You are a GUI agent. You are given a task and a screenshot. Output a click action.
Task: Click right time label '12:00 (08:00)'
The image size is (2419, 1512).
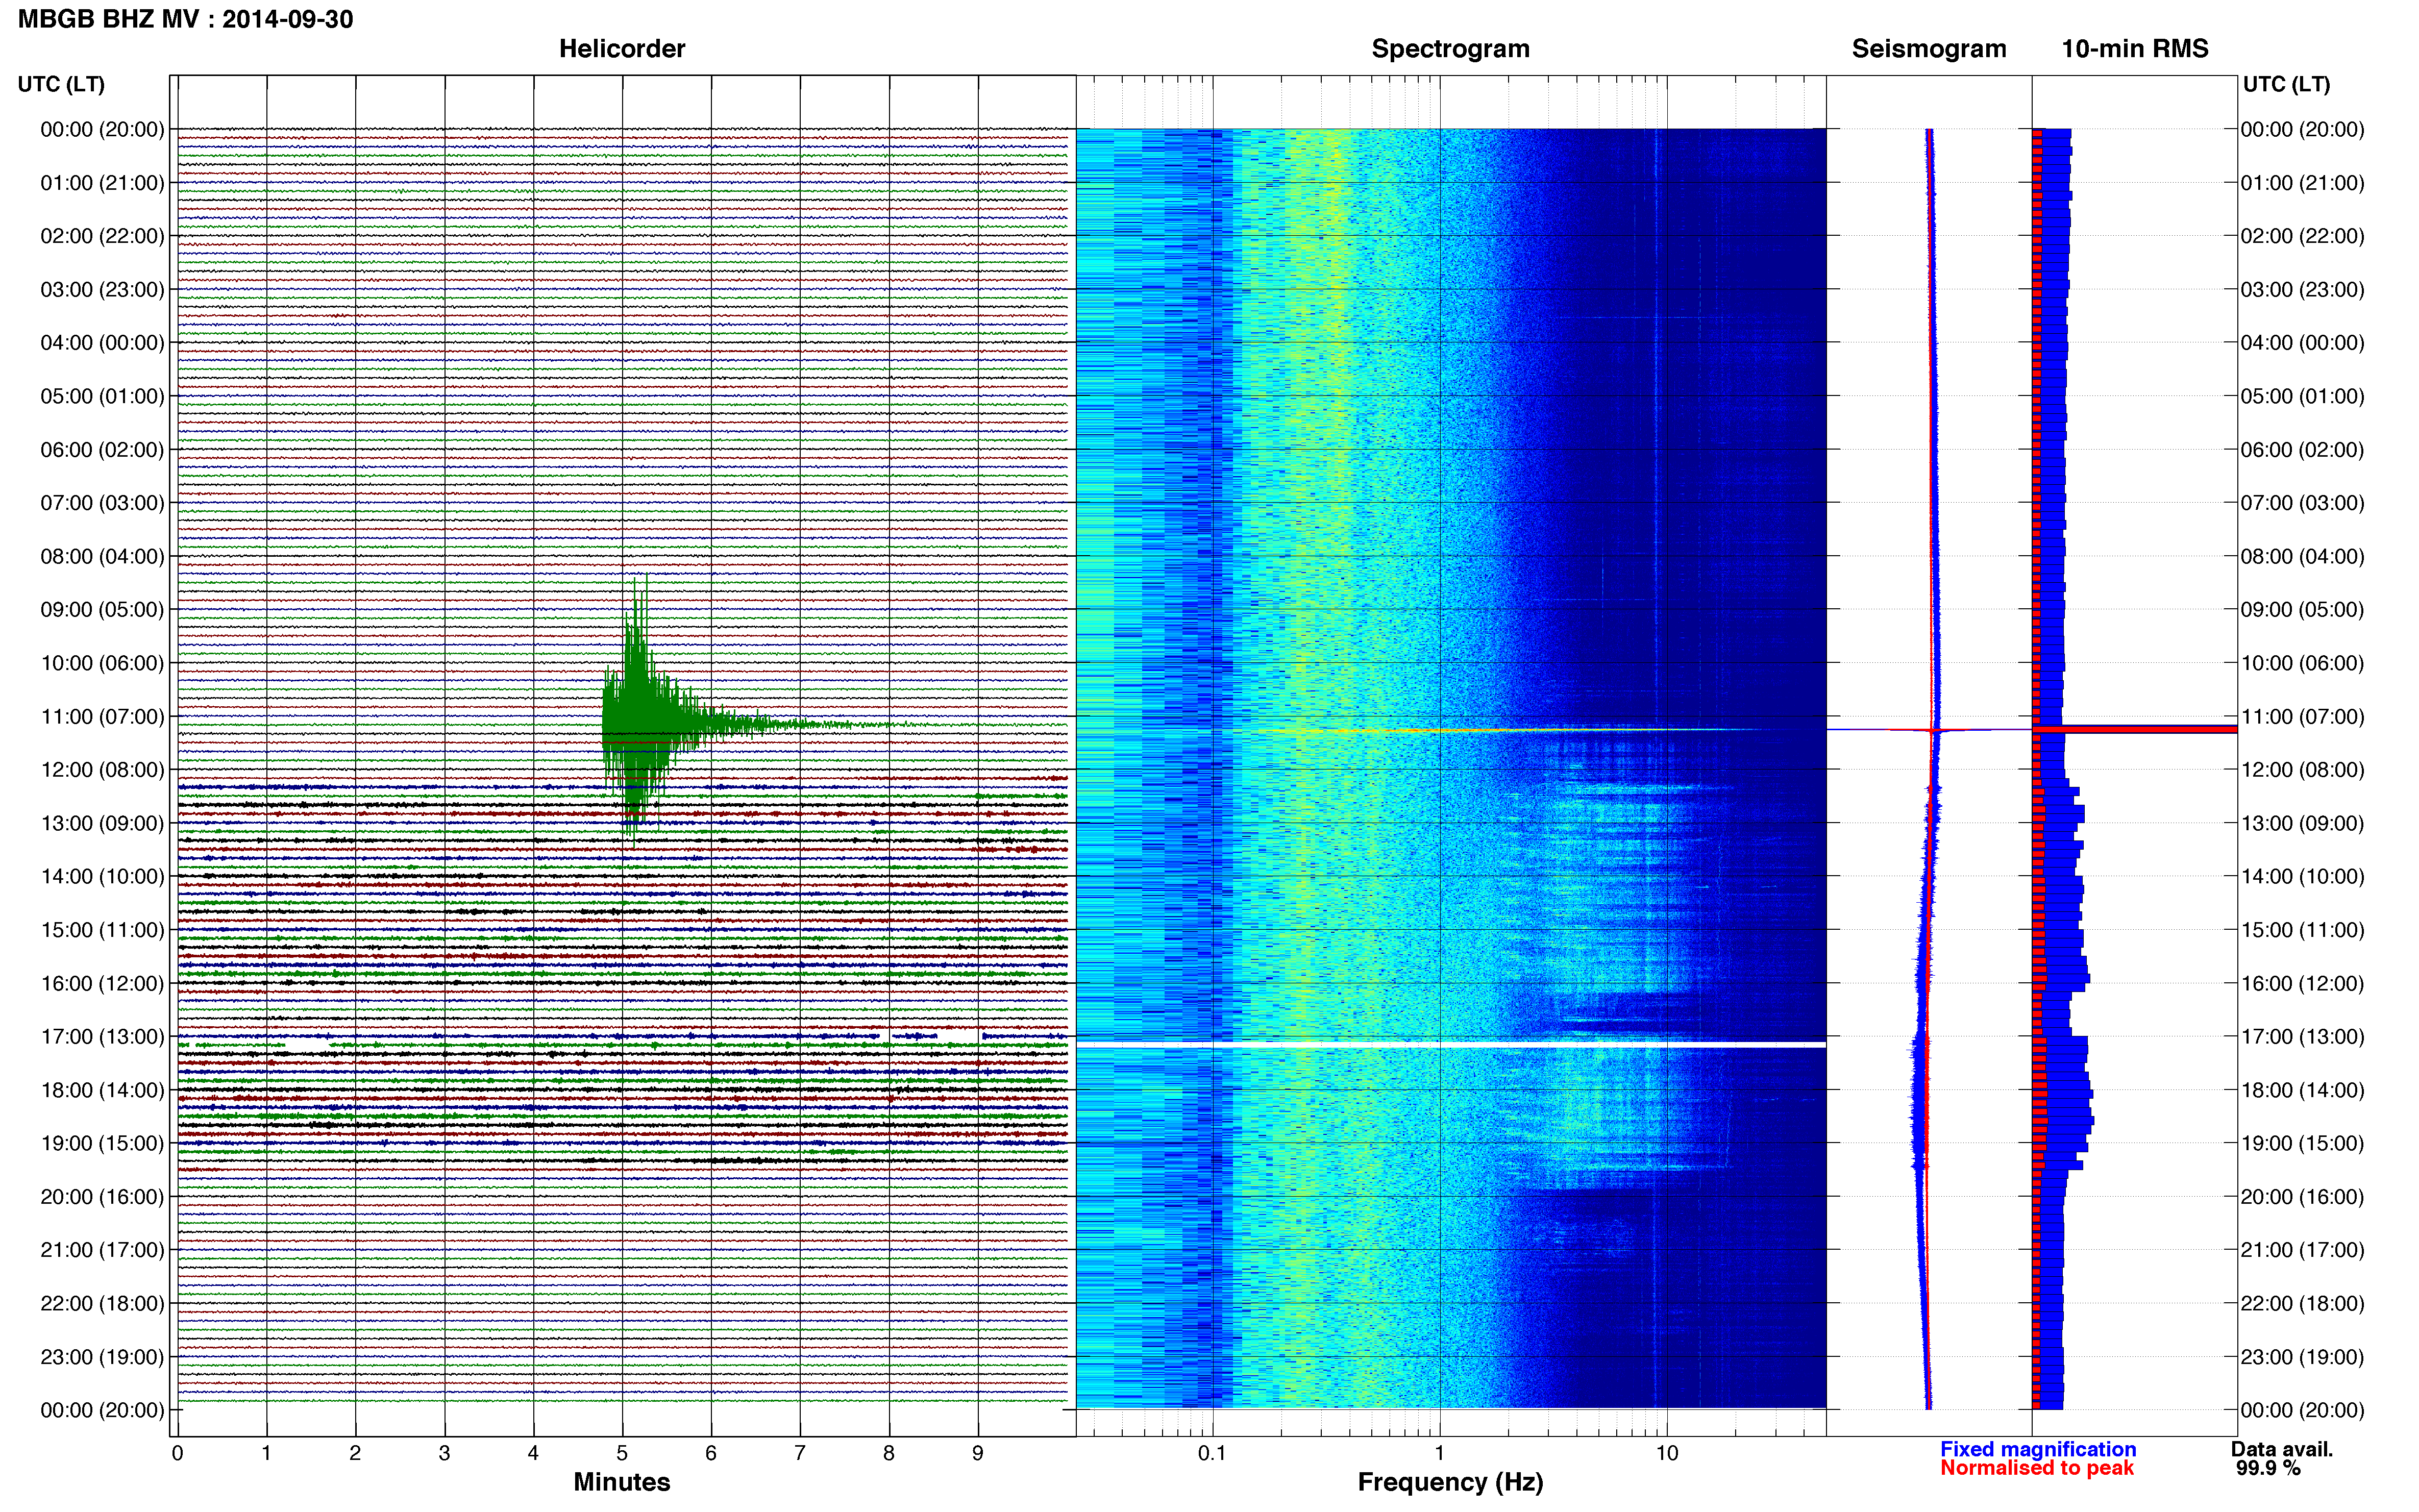(x=2303, y=770)
